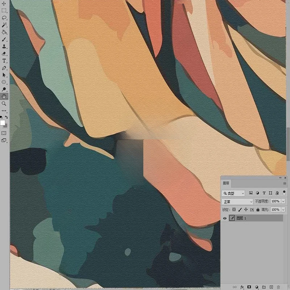Select the Type tool in toolbar
The width and height of the screenshot is (290, 290).
point(4,61)
